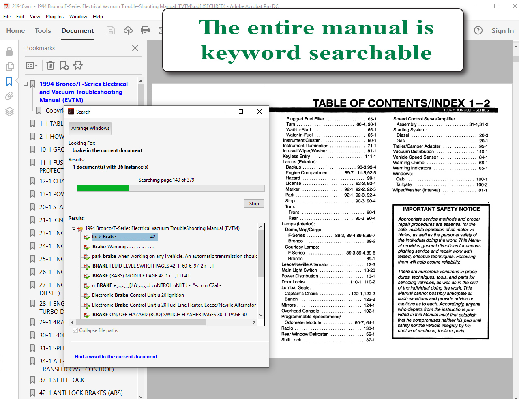
Task: Click the Adobe Acrobat title bar PDF icon
Action: click(x=6, y=6)
